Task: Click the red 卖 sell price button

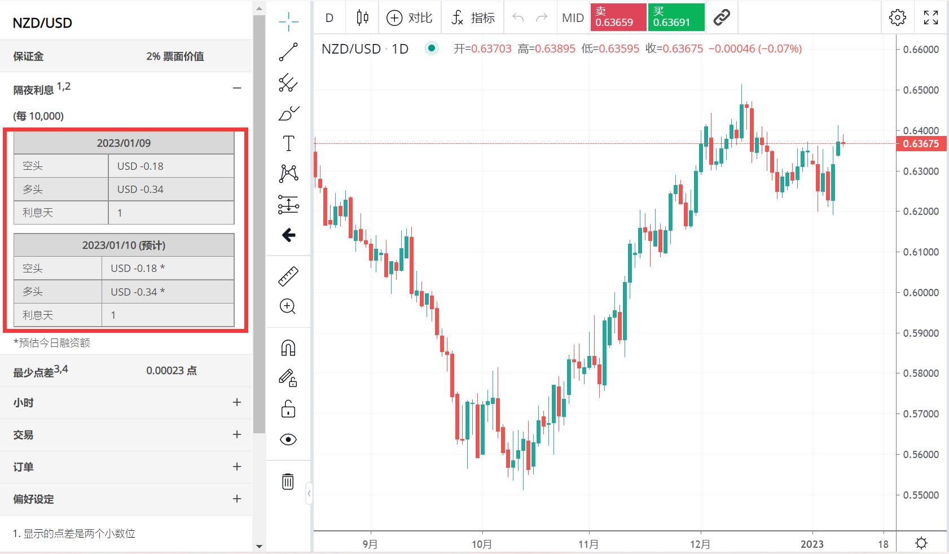Action: [x=618, y=17]
